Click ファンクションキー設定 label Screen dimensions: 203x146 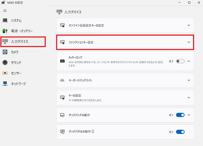point(81,42)
